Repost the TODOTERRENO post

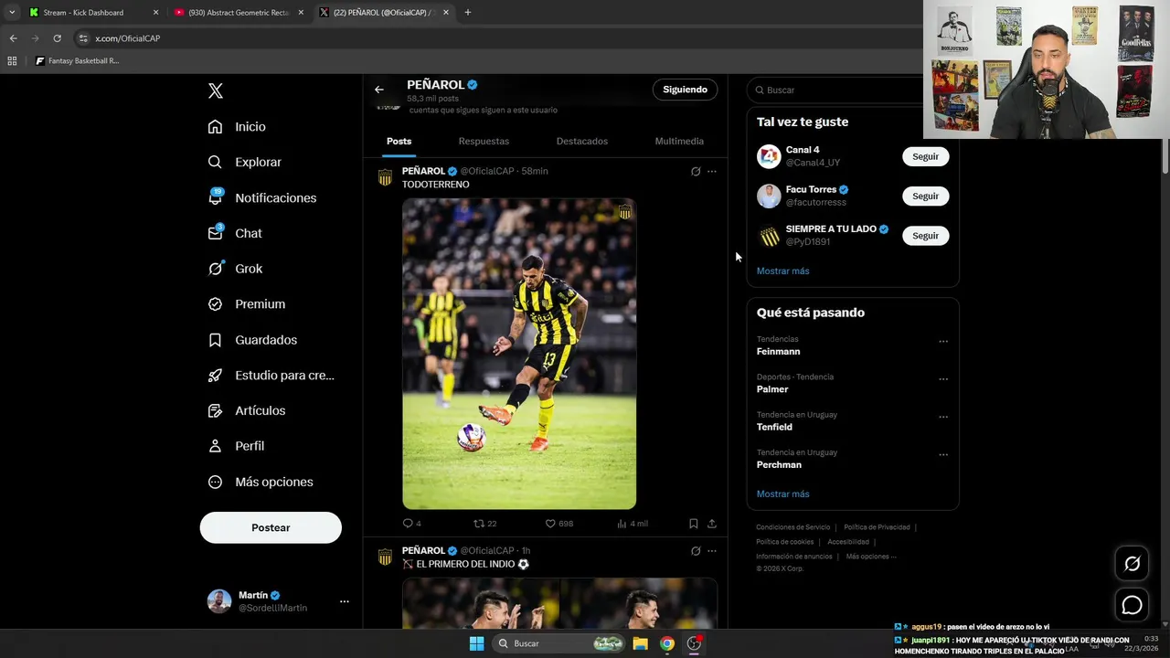(x=484, y=524)
